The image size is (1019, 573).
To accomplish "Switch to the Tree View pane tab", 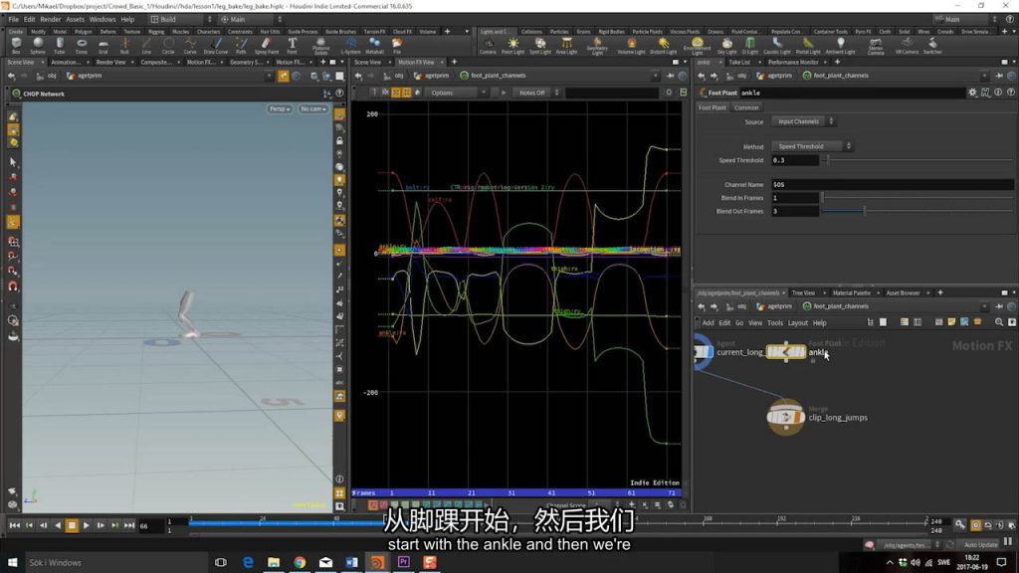I will pyautogui.click(x=803, y=293).
